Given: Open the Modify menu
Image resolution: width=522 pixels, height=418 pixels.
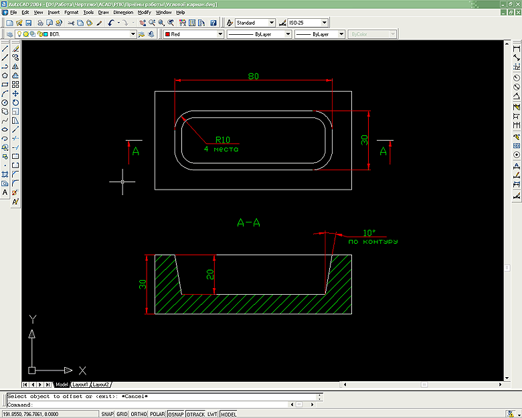Looking at the screenshot, I should pos(144,12).
